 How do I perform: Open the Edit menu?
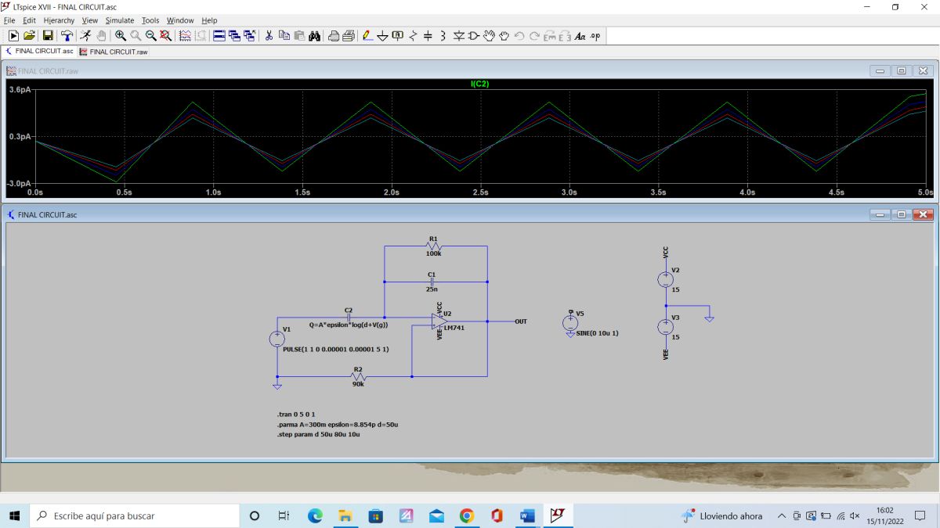(x=29, y=20)
